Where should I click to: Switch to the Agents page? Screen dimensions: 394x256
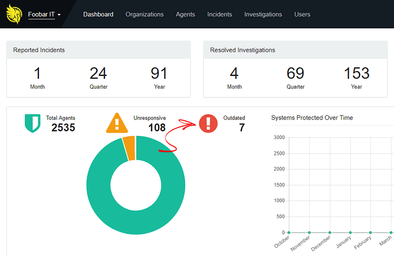coord(186,14)
